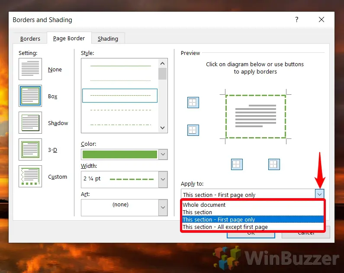Select the Custom border setting icon

[30, 177]
